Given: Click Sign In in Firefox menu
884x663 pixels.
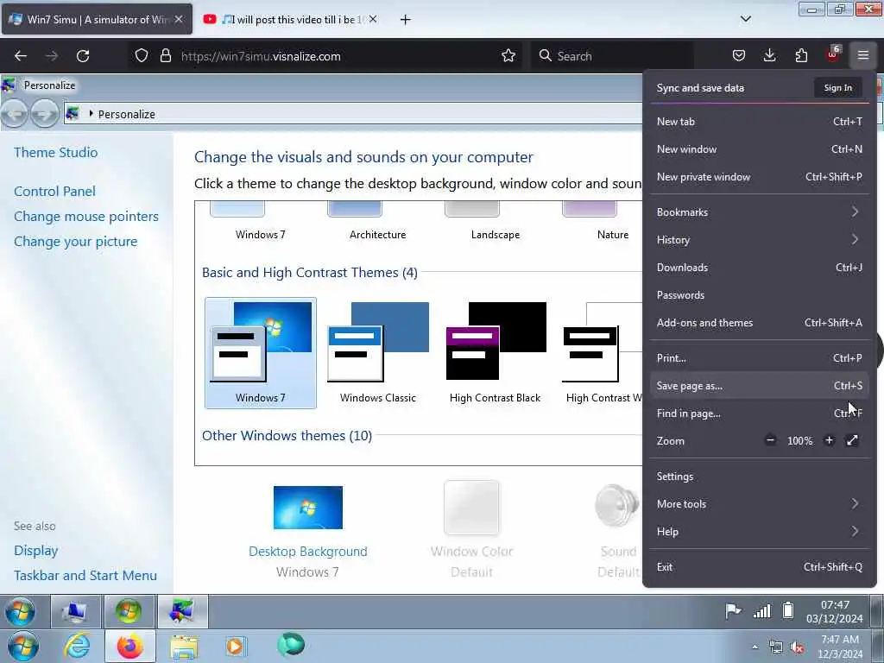Looking at the screenshot, I should 837,88.
